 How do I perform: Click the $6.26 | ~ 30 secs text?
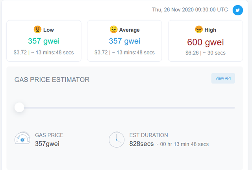[x=206, y=53]
